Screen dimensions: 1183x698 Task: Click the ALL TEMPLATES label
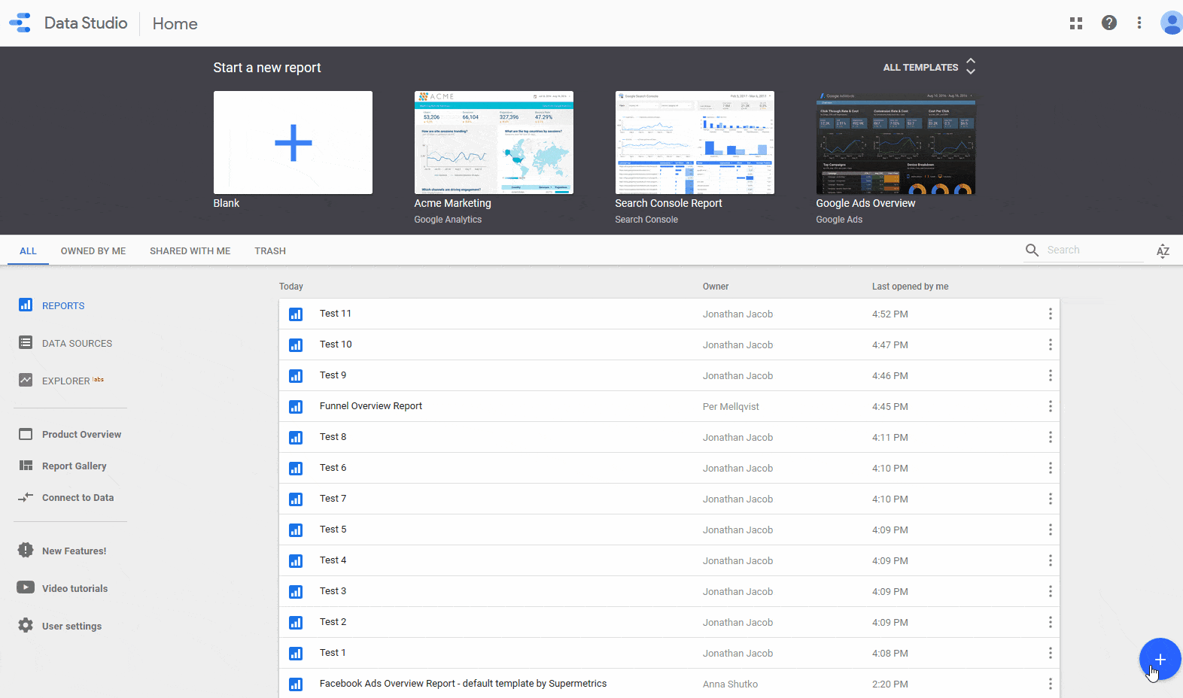click(x=920, y=67)
